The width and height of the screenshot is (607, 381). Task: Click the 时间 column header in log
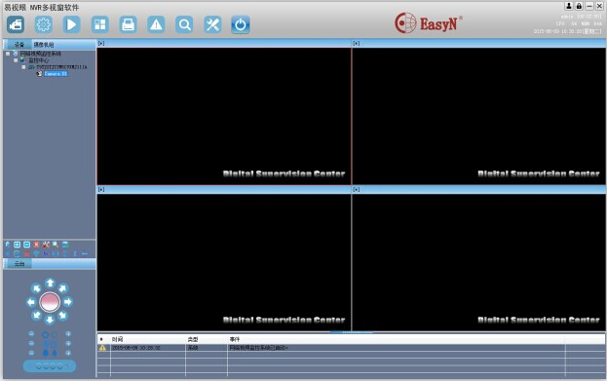(117, 339)
